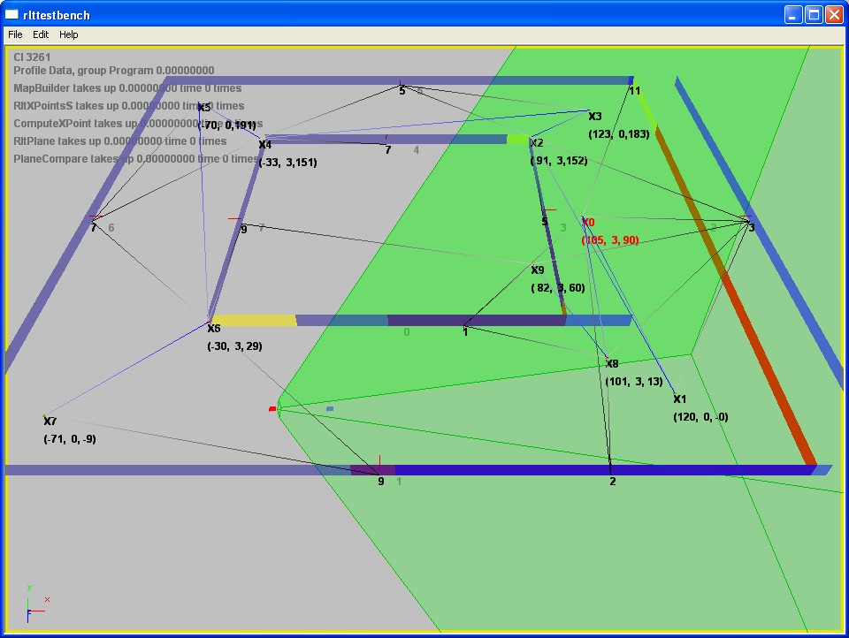Click the bright green segment near X2
The width and height of the screenshot is (849, 638).
(x=516, y=140)
